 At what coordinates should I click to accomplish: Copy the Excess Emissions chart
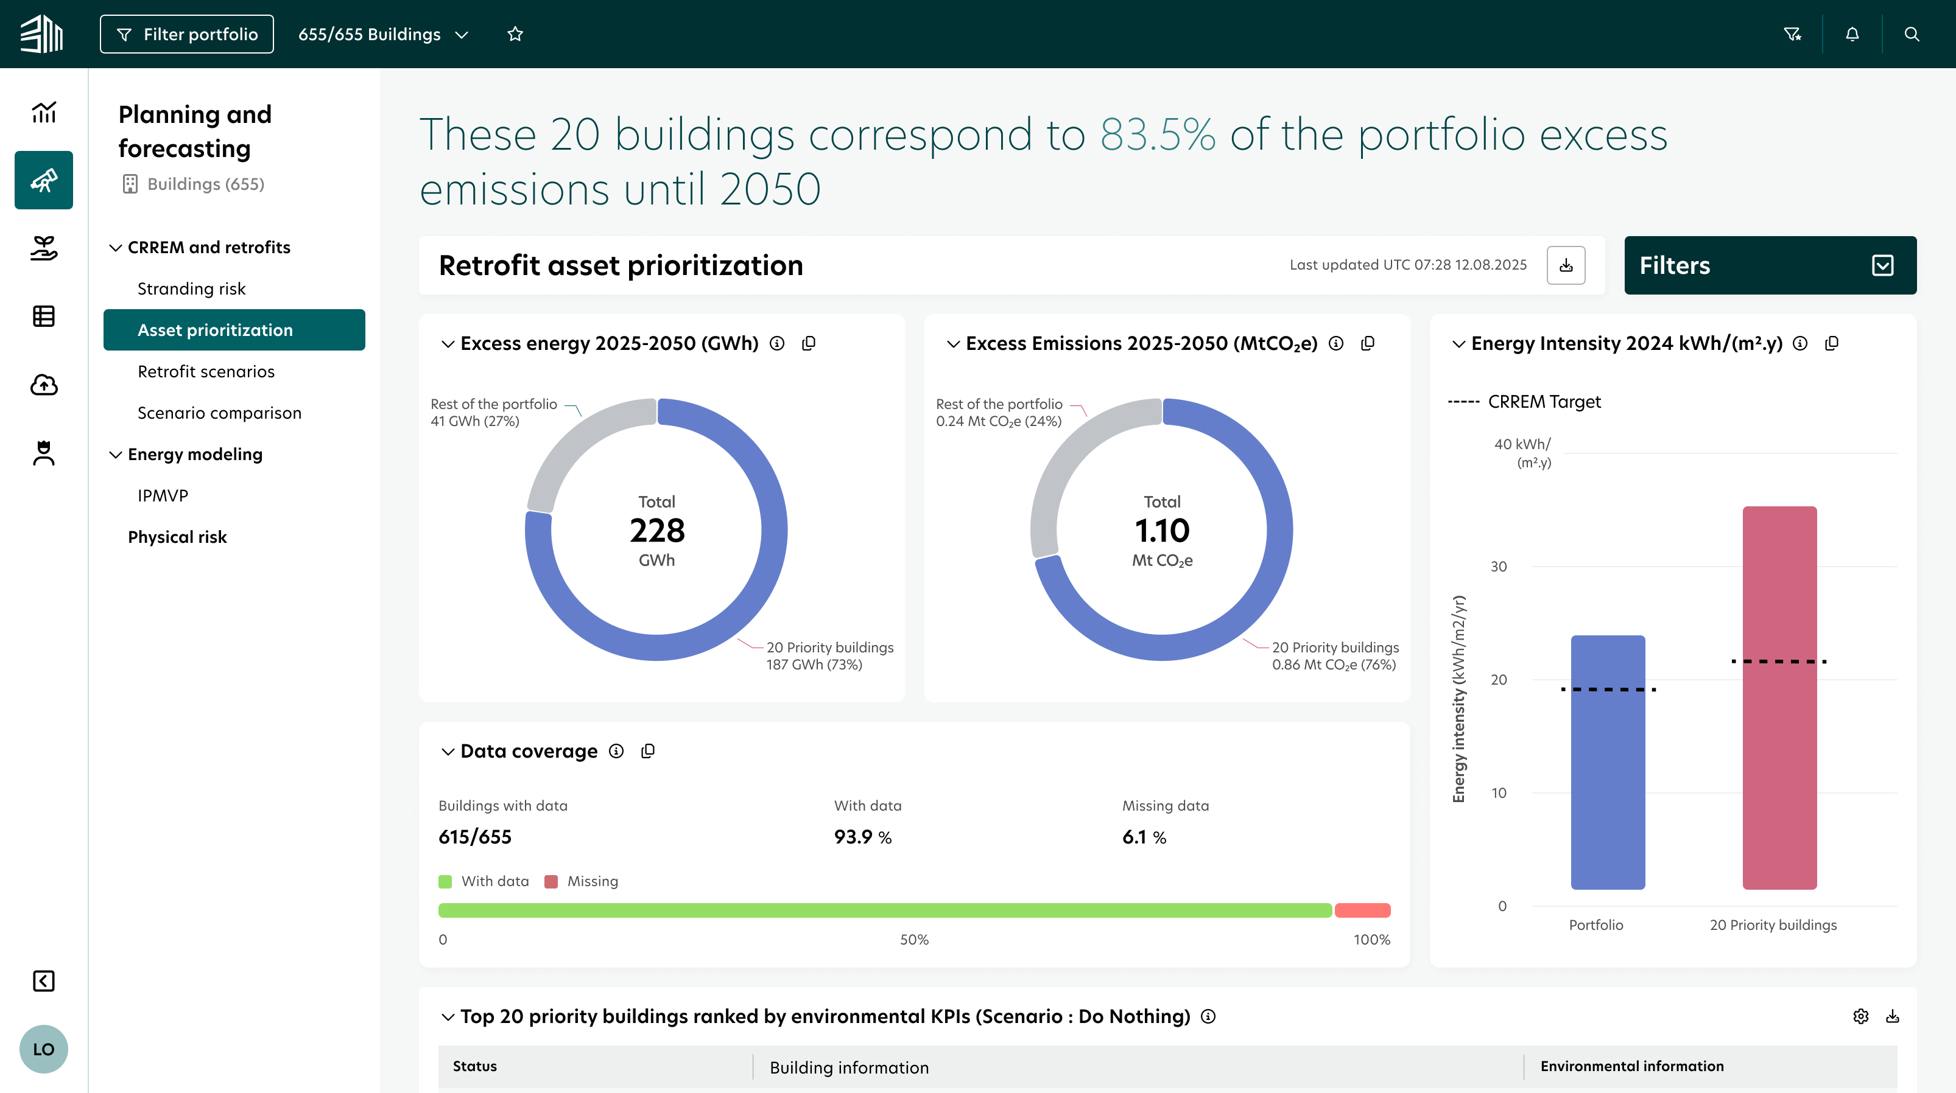point(1368,343)
